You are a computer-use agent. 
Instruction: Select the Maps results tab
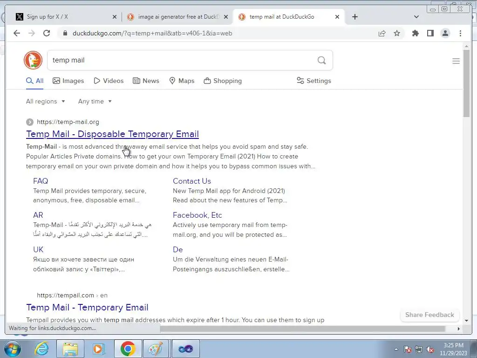pos(182,81)
